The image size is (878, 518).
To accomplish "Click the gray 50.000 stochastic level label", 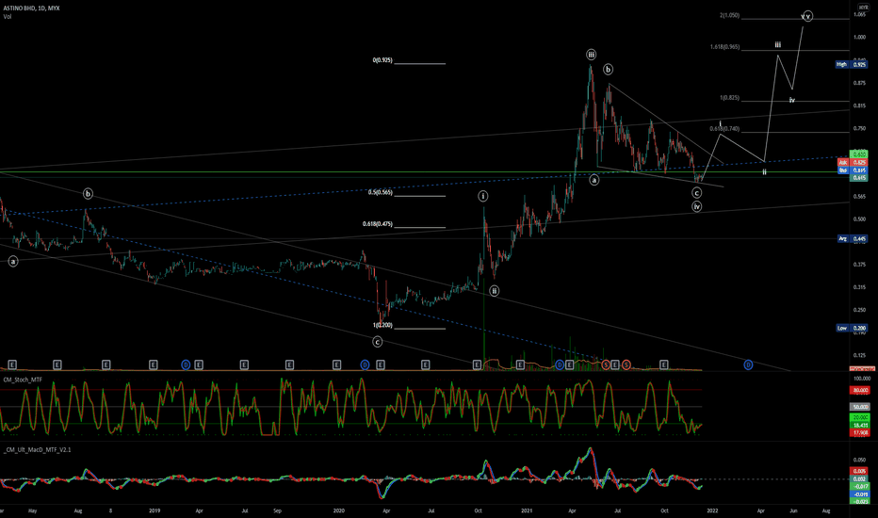I will point(859,407).
